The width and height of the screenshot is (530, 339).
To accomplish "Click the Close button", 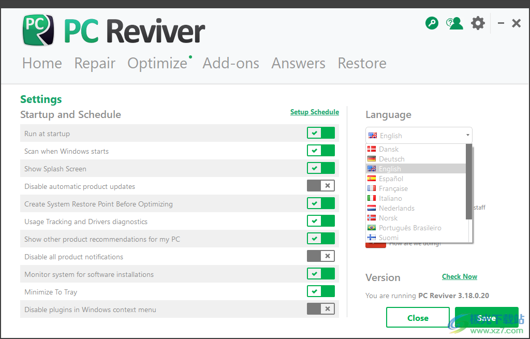I will (x=418, y=317).
